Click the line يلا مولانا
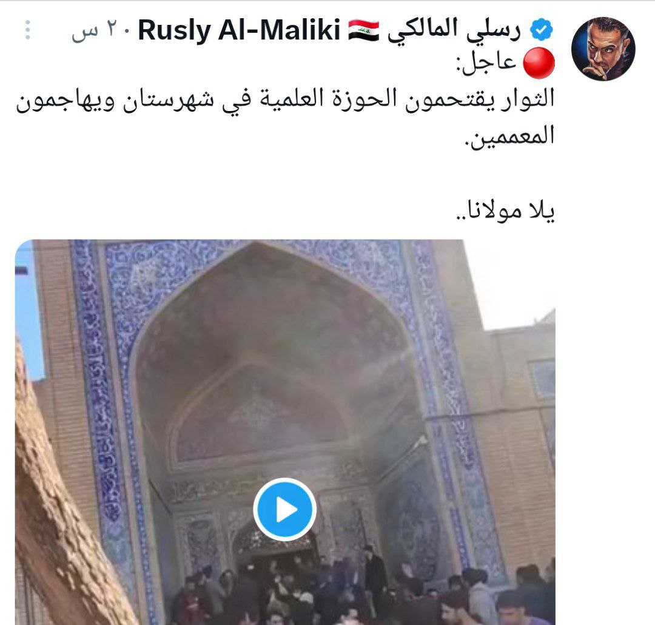Image resolution: width=655 pixels, height=625 pixels. coord(505,210)
